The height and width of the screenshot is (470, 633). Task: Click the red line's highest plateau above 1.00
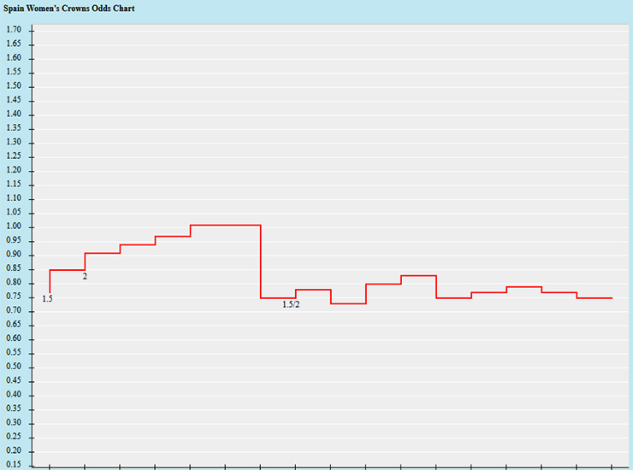225,225
